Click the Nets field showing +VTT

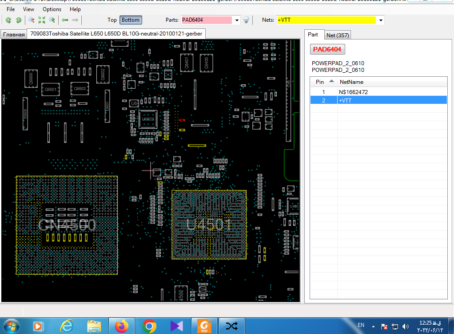[327, 20]
